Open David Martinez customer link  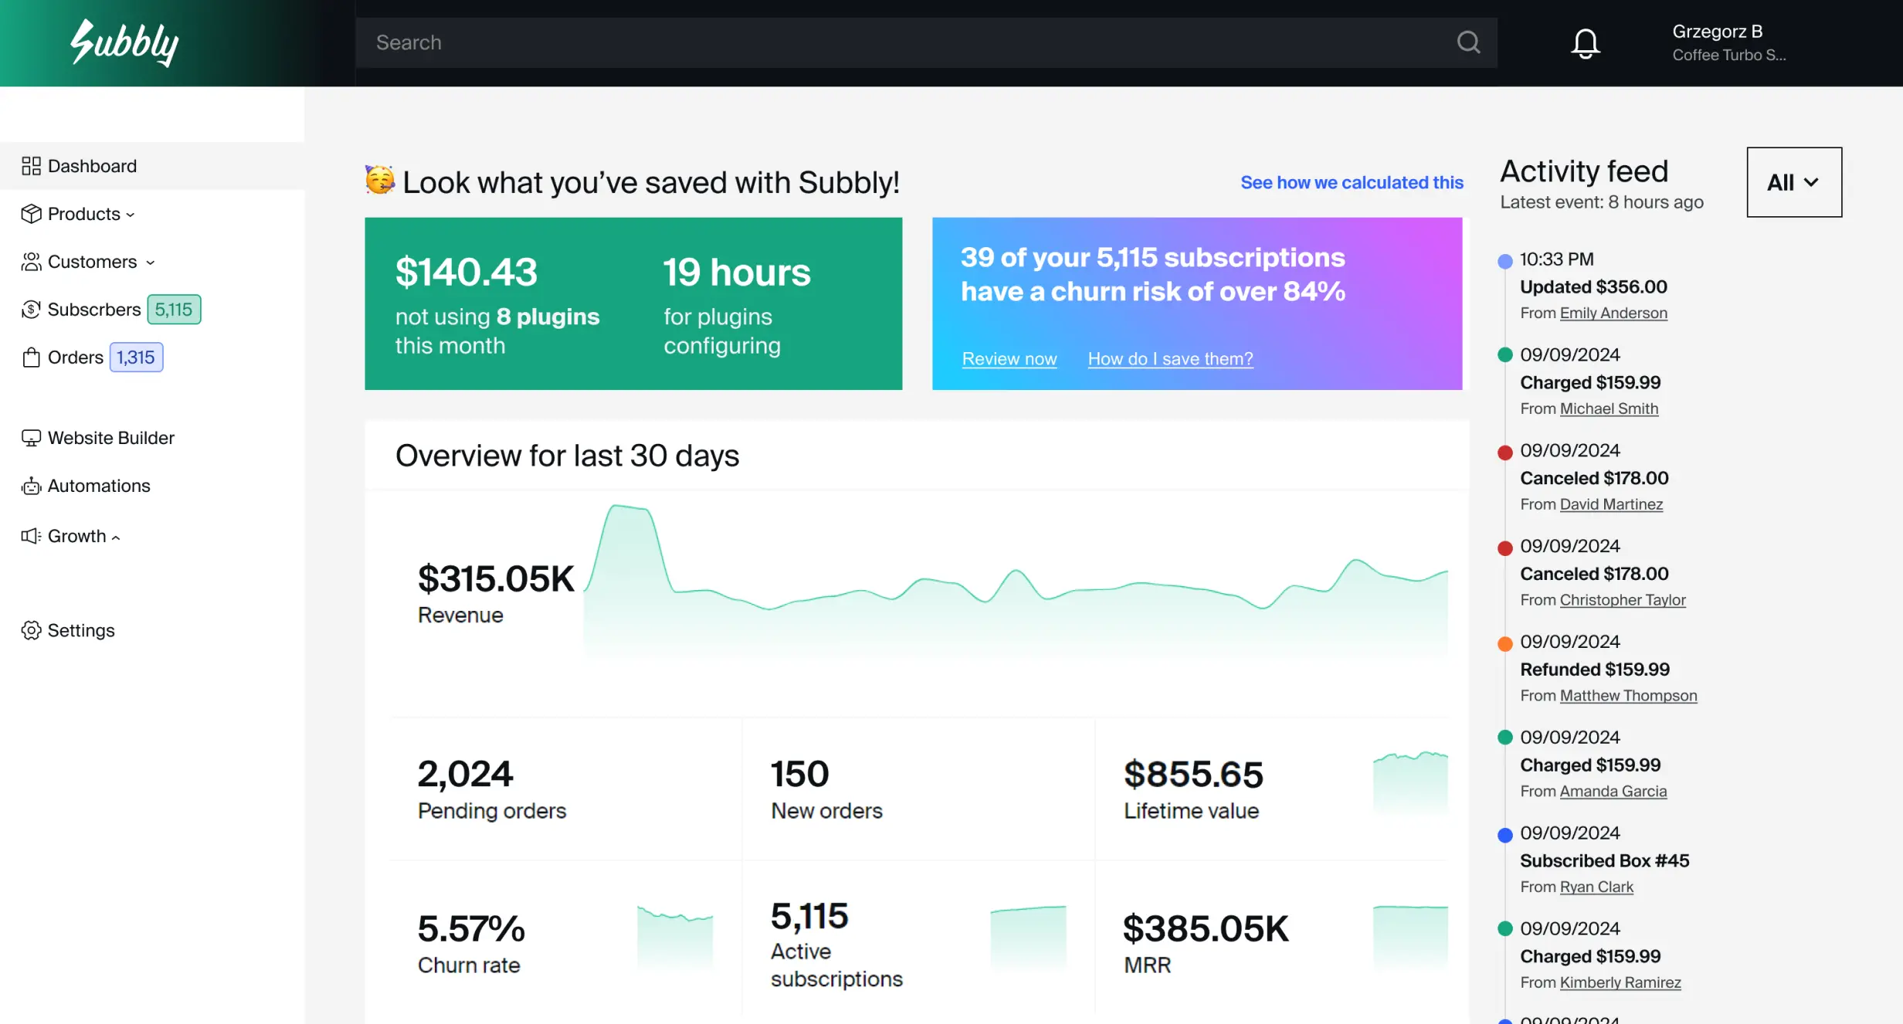(1611, 504)
